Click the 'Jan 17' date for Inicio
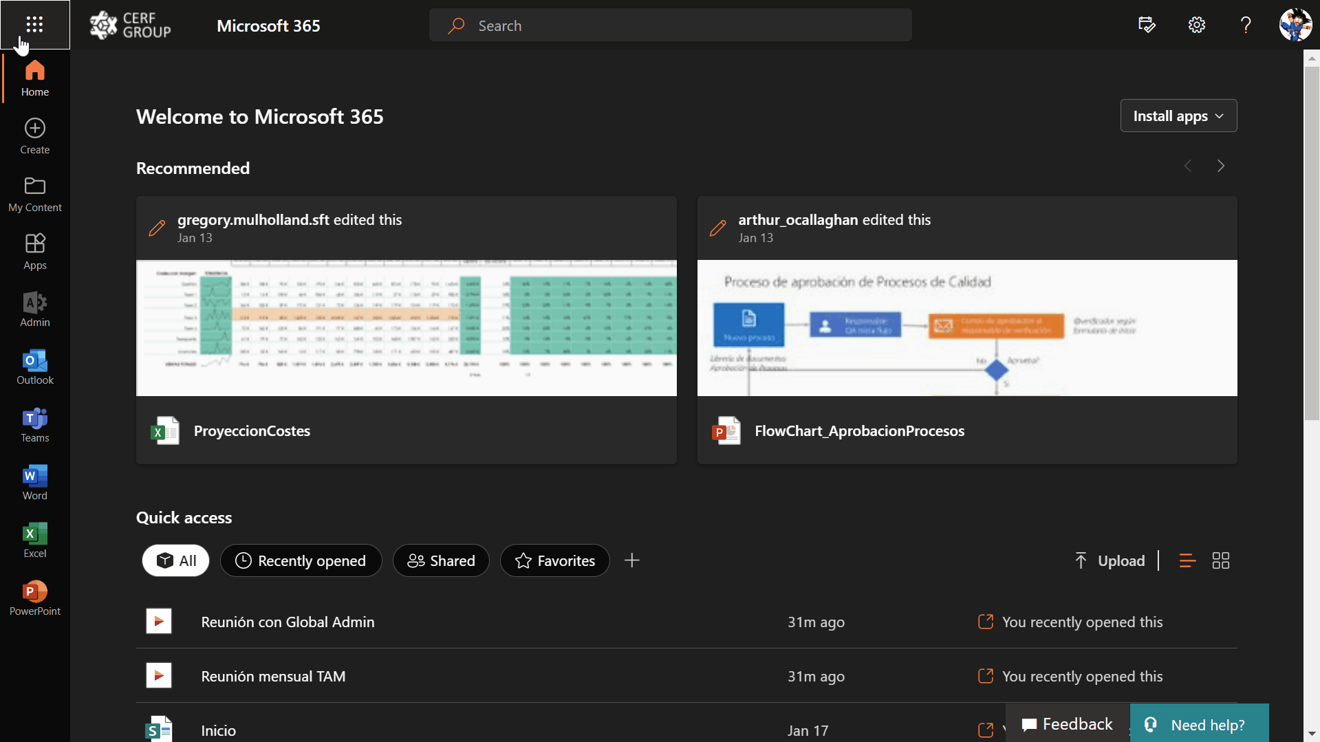 [x=808, y=730]
